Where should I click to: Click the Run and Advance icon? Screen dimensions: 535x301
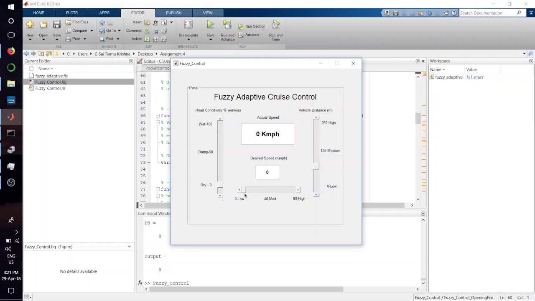tap(227, 25)
